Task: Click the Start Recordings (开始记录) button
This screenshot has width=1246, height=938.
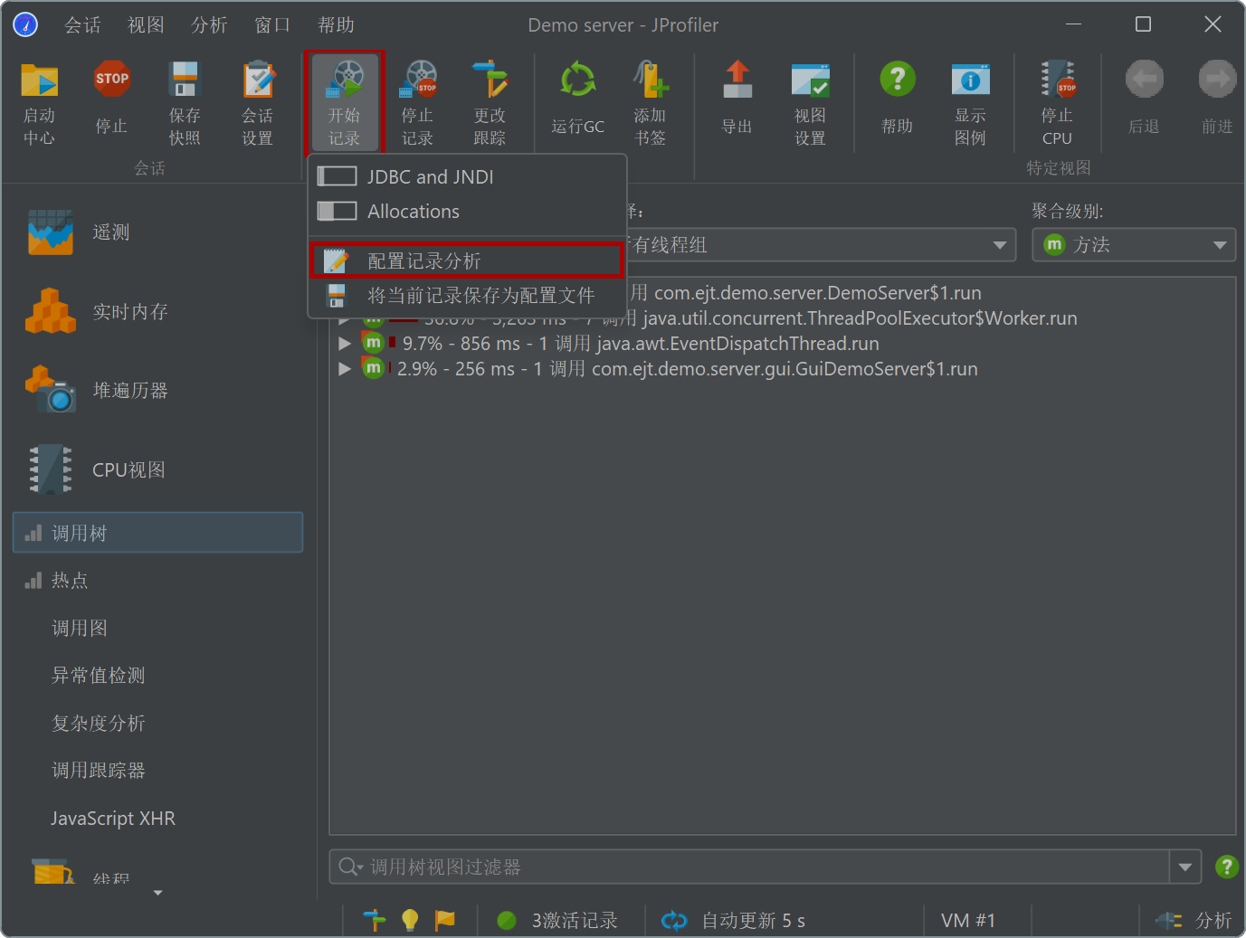Action: point(345,103)
